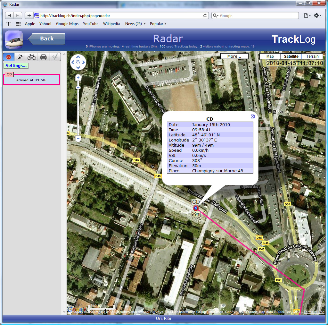Click the Safari page icon in address bar
This screenshot has height=325, width=328.
(x=37, y=15)
